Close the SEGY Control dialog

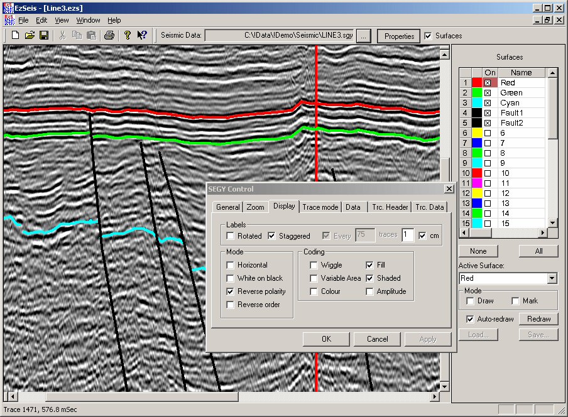tap(449, 188)
